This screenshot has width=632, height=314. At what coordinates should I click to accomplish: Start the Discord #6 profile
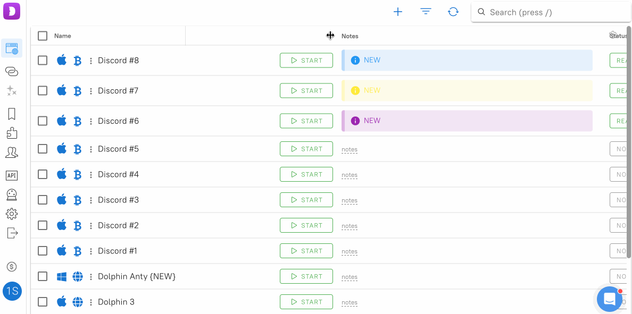[x=306, y=121]
